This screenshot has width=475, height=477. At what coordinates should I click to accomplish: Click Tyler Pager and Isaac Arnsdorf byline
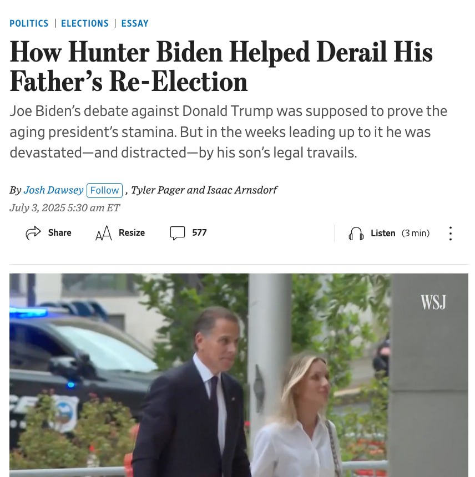204,190
